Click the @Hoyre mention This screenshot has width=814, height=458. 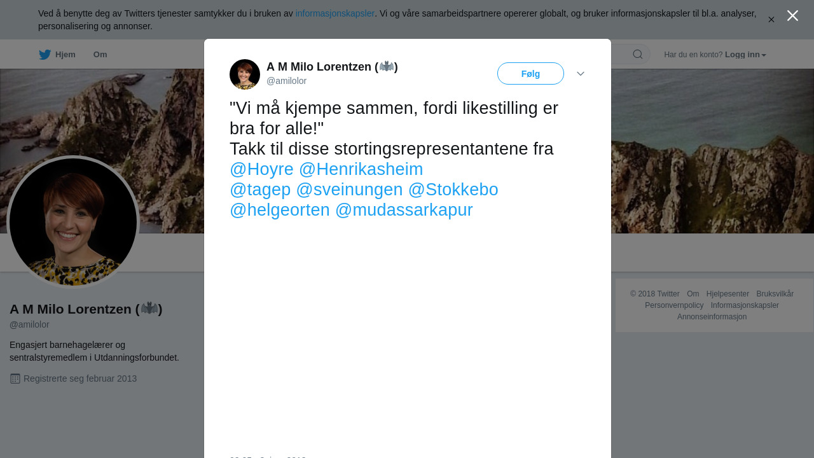(261, 169)
